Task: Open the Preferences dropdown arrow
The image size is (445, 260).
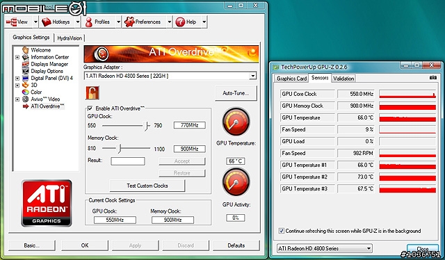Action: click(x=169, y=22)
